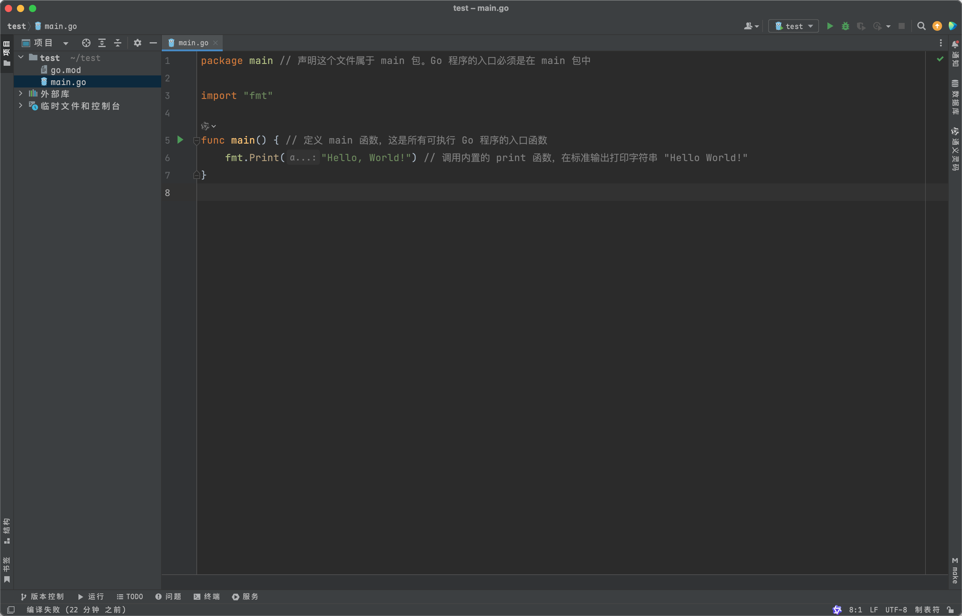Click the locate opened file target icon
This screenshot has height=616, width=962.
click(x=86, y=43)
